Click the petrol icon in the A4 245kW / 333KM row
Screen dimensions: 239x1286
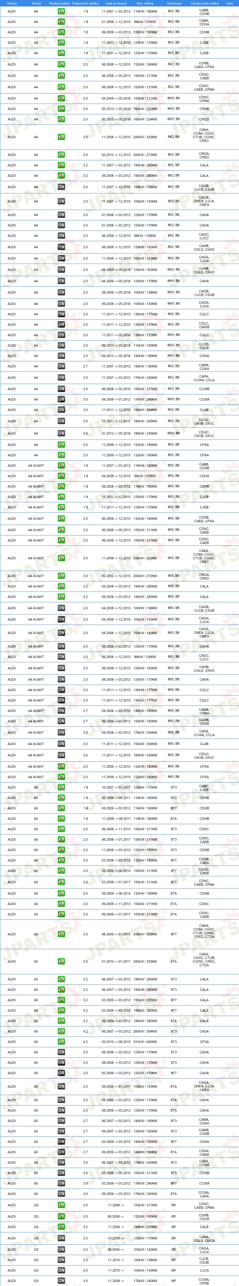pyautogui.click(x=61, y=137)
